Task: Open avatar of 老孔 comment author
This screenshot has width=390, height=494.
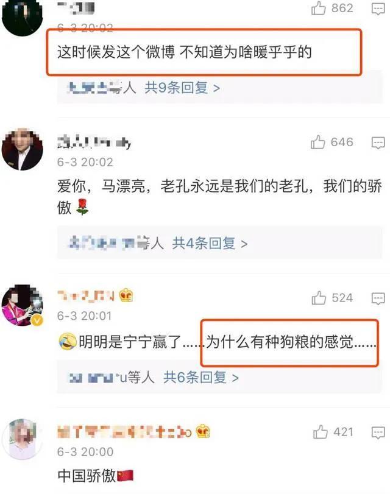Action: click(22, 149)
